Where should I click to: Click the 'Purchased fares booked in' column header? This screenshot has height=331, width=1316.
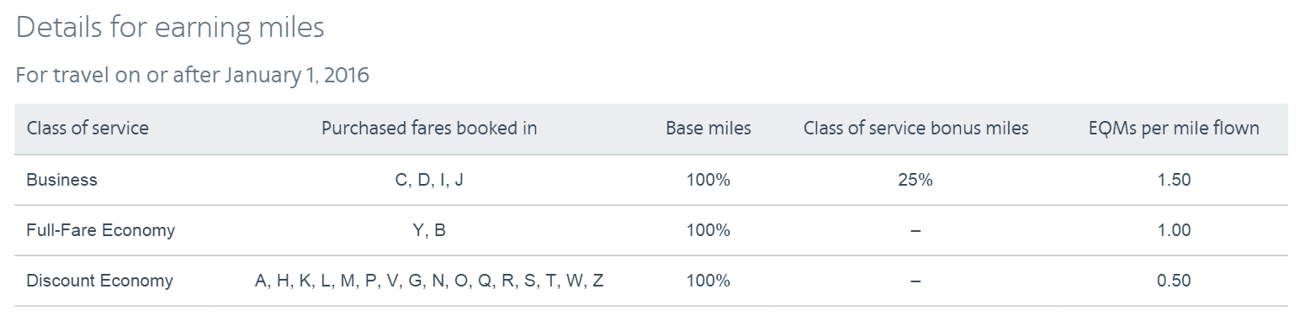(429, 129)
